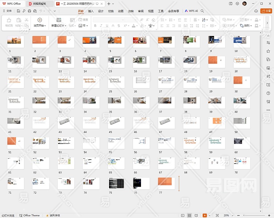Switch to reading view icon in status bar
This screenshot has height=218, width=274.
197,215
